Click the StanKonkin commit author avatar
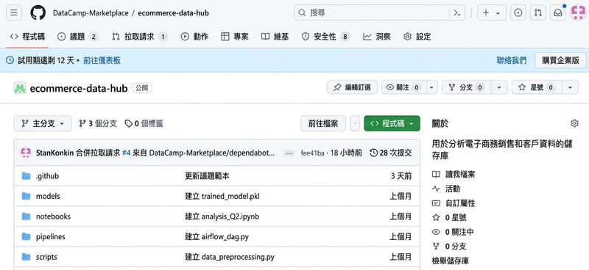This screenshot has height=270, width=589. pos(26,153)
